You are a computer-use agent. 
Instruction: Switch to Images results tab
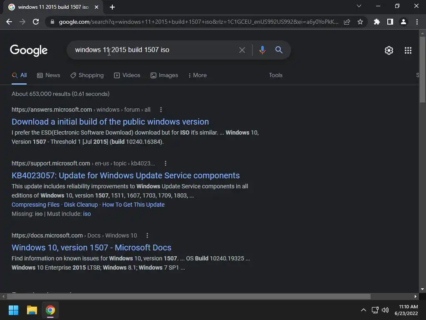(x=164, y=75)
